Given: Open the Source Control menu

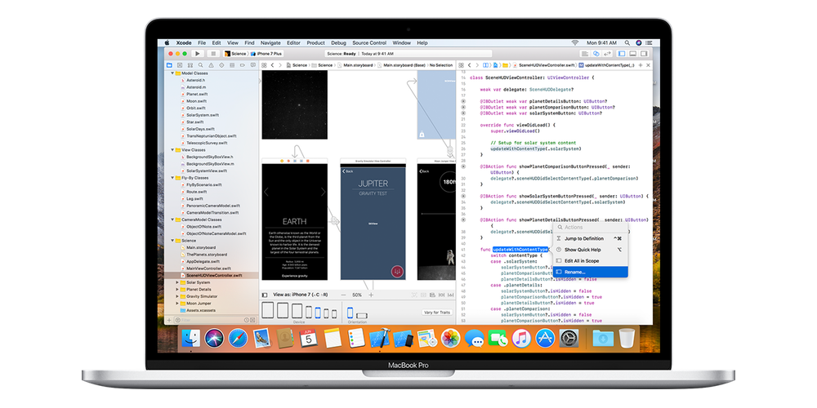Looking at the screenshot, I should [x=369, y=42].
